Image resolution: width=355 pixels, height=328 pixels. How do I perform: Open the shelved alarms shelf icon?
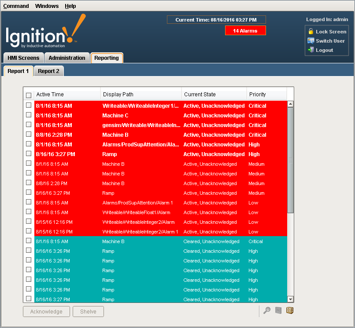pyautogui.click(x=290, y=310)
